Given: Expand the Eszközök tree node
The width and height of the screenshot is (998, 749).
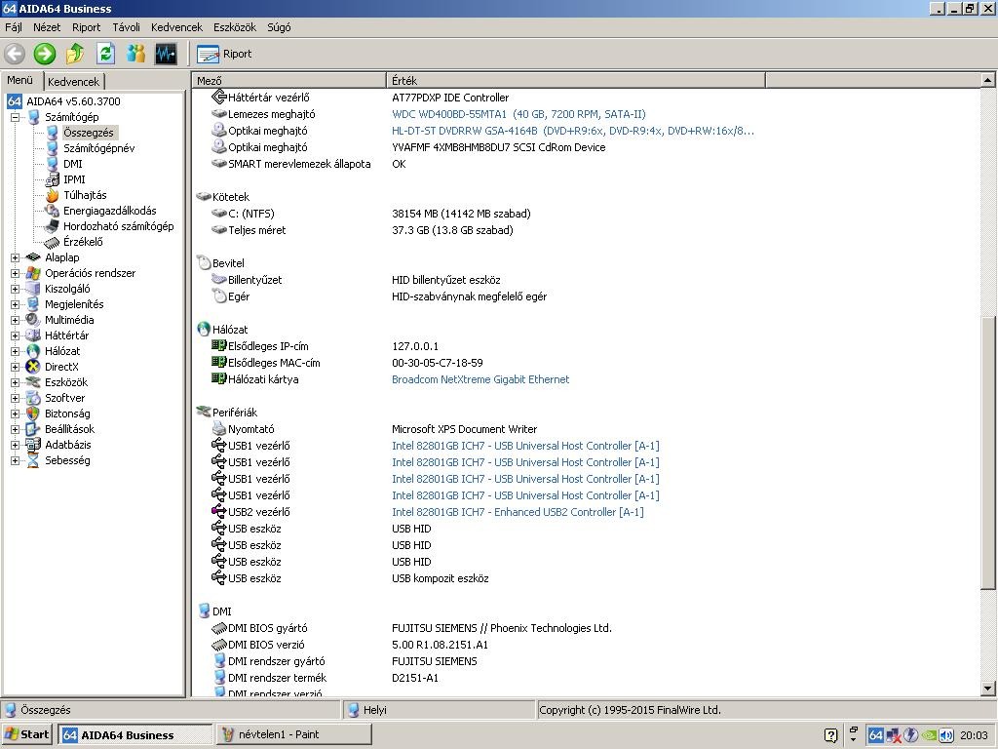Looking at the screenshot, I should click(15, 382).
